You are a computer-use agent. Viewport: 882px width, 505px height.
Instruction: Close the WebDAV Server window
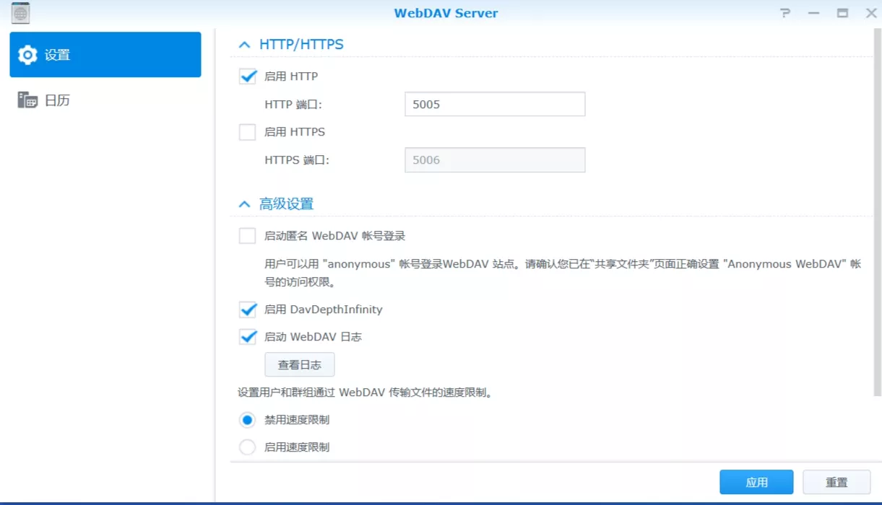870,13
